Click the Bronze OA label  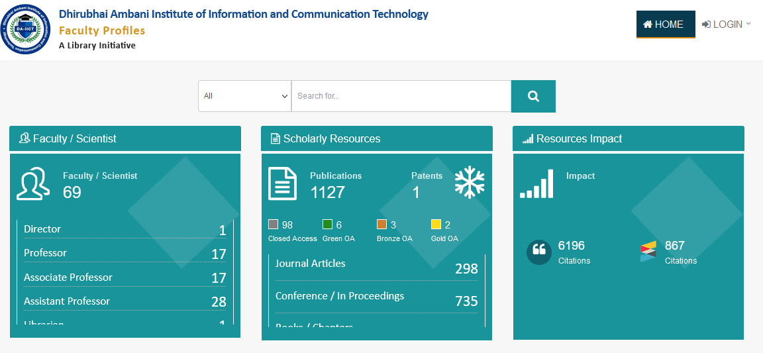click(394, 238)
